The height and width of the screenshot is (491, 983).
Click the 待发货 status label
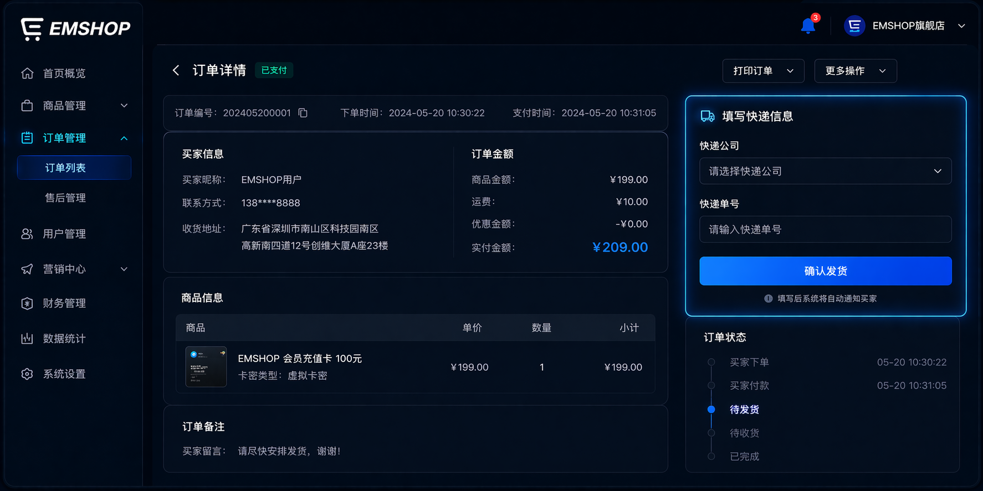pos(744,410)
